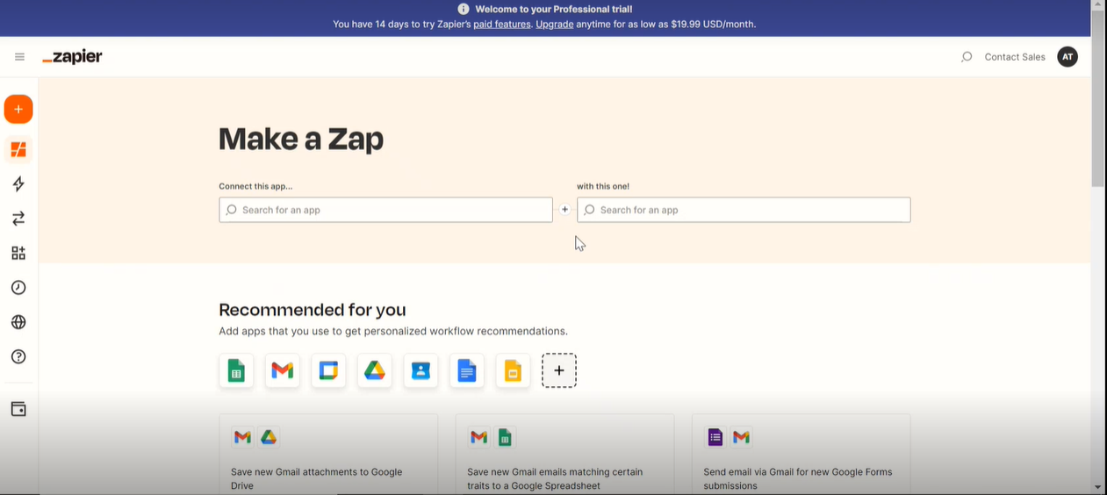Select the Google Drive recommended app icon
This screenshot has width=1107, height=495.
(375, 371)
